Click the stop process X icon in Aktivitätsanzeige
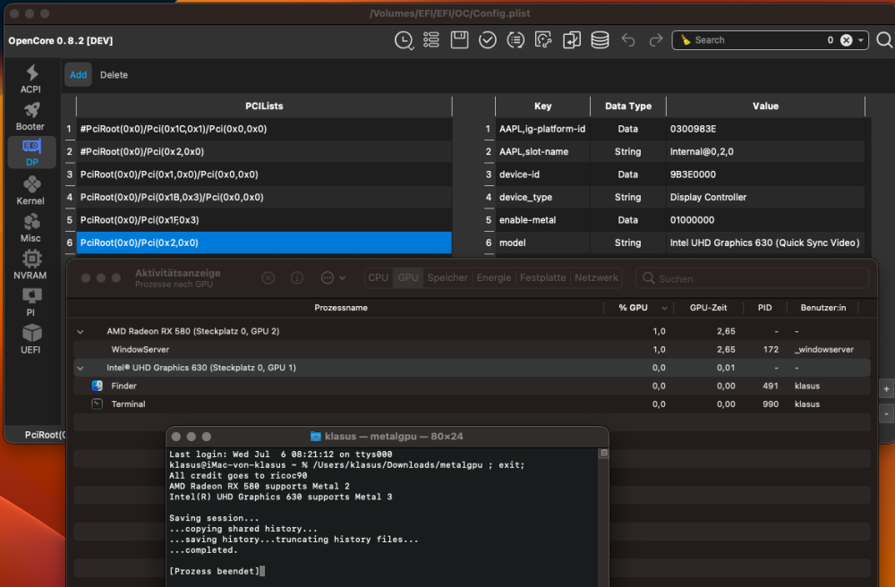Viewport: 895px width, 587px height. coord(268,277)
